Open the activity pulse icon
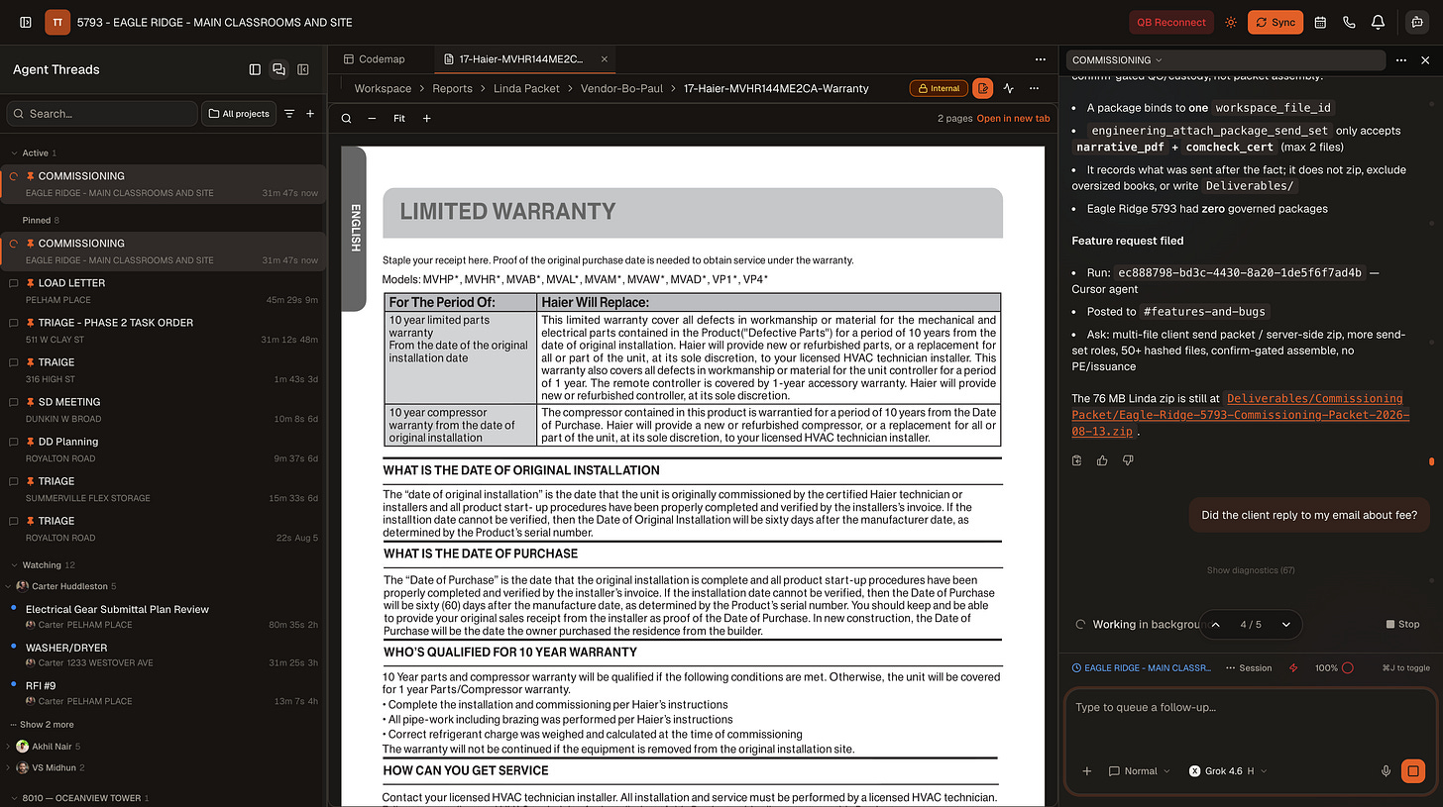Viewport: 1443px width, 807px height. click(1009, 88)
